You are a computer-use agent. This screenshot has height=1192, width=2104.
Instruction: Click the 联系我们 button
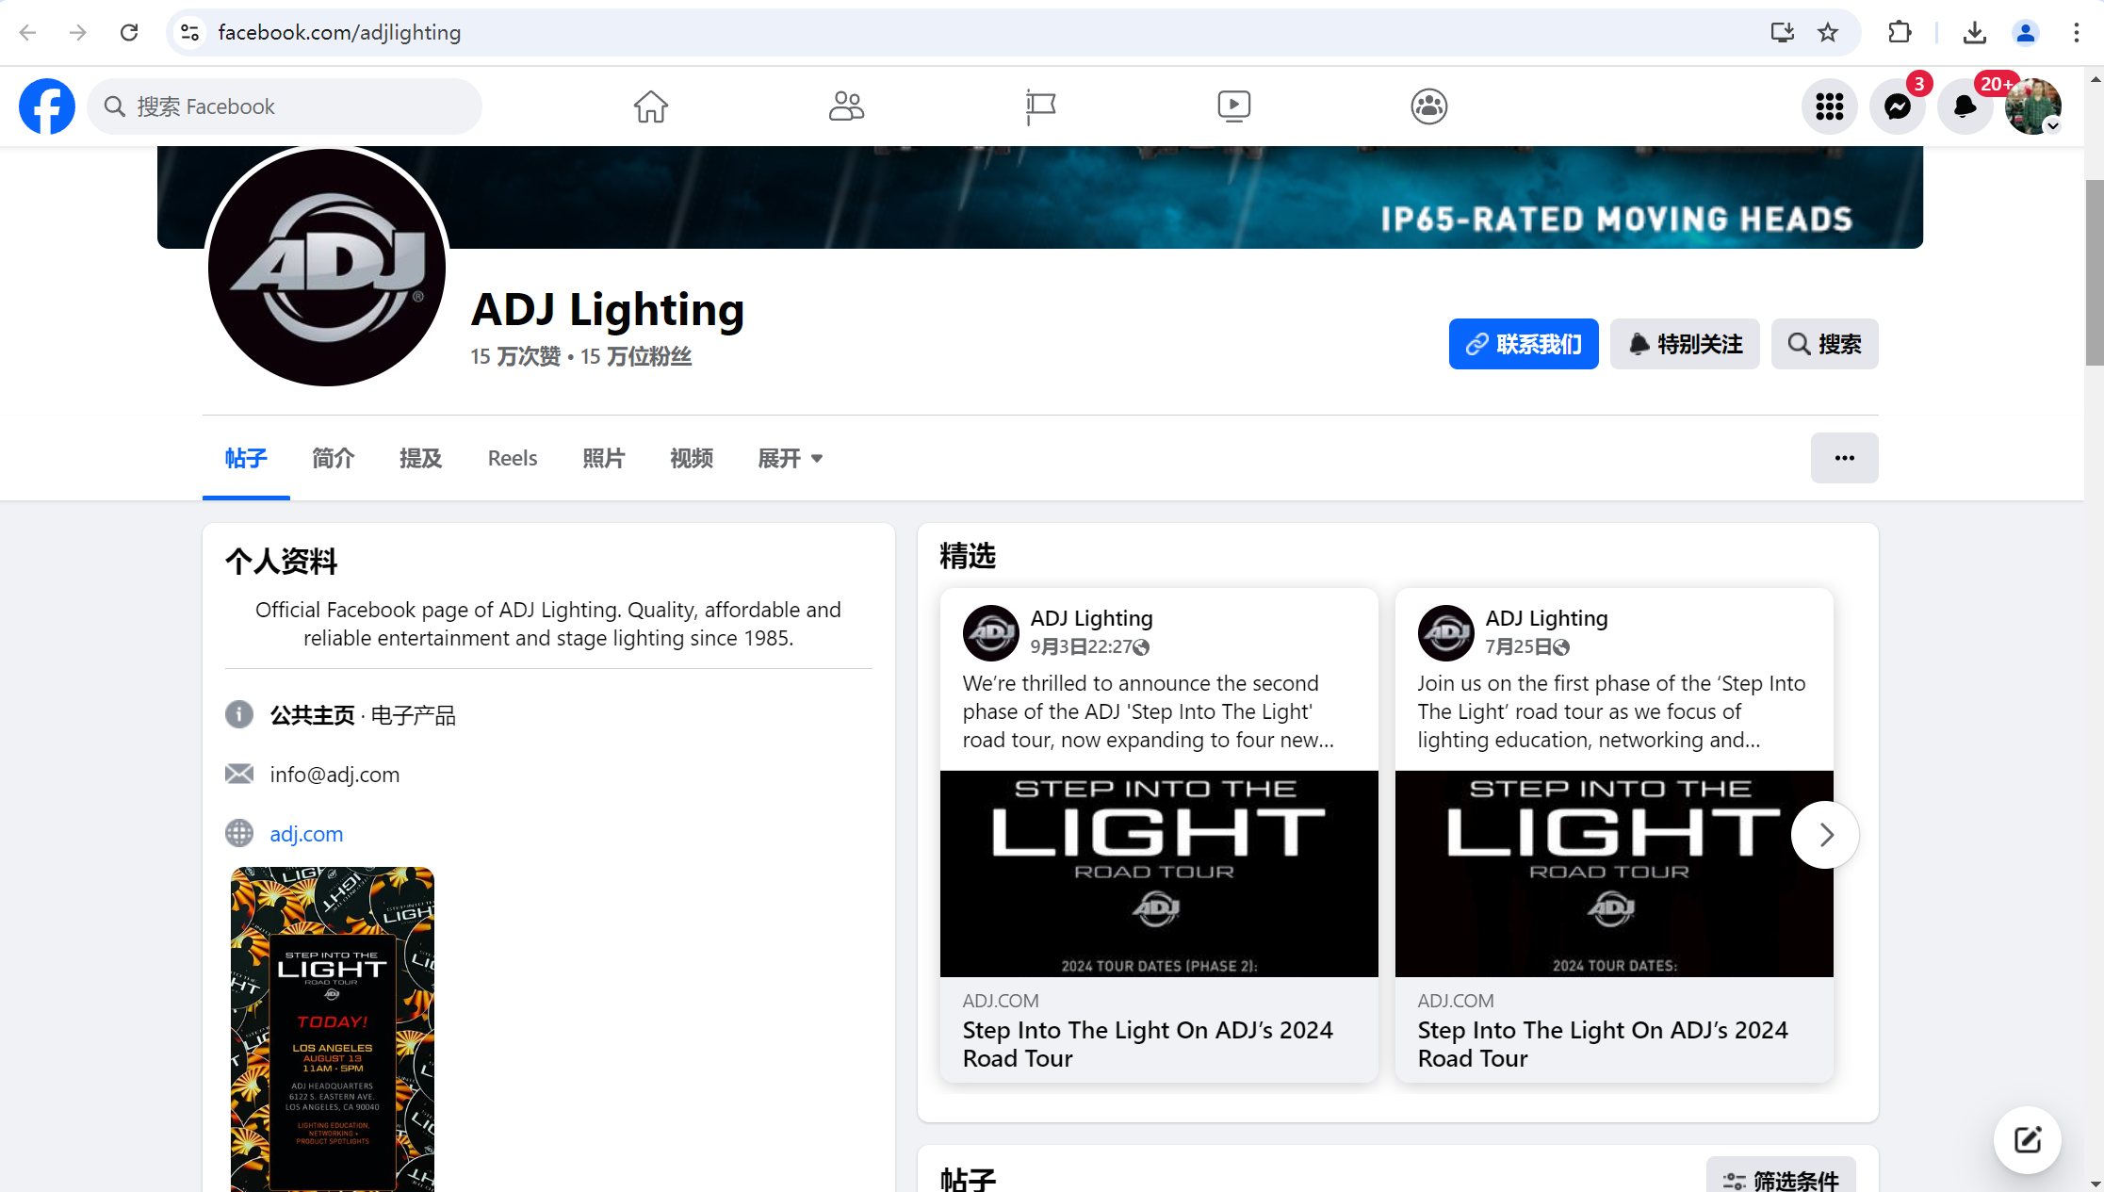pyautogui.click(x=1524, y=344)
